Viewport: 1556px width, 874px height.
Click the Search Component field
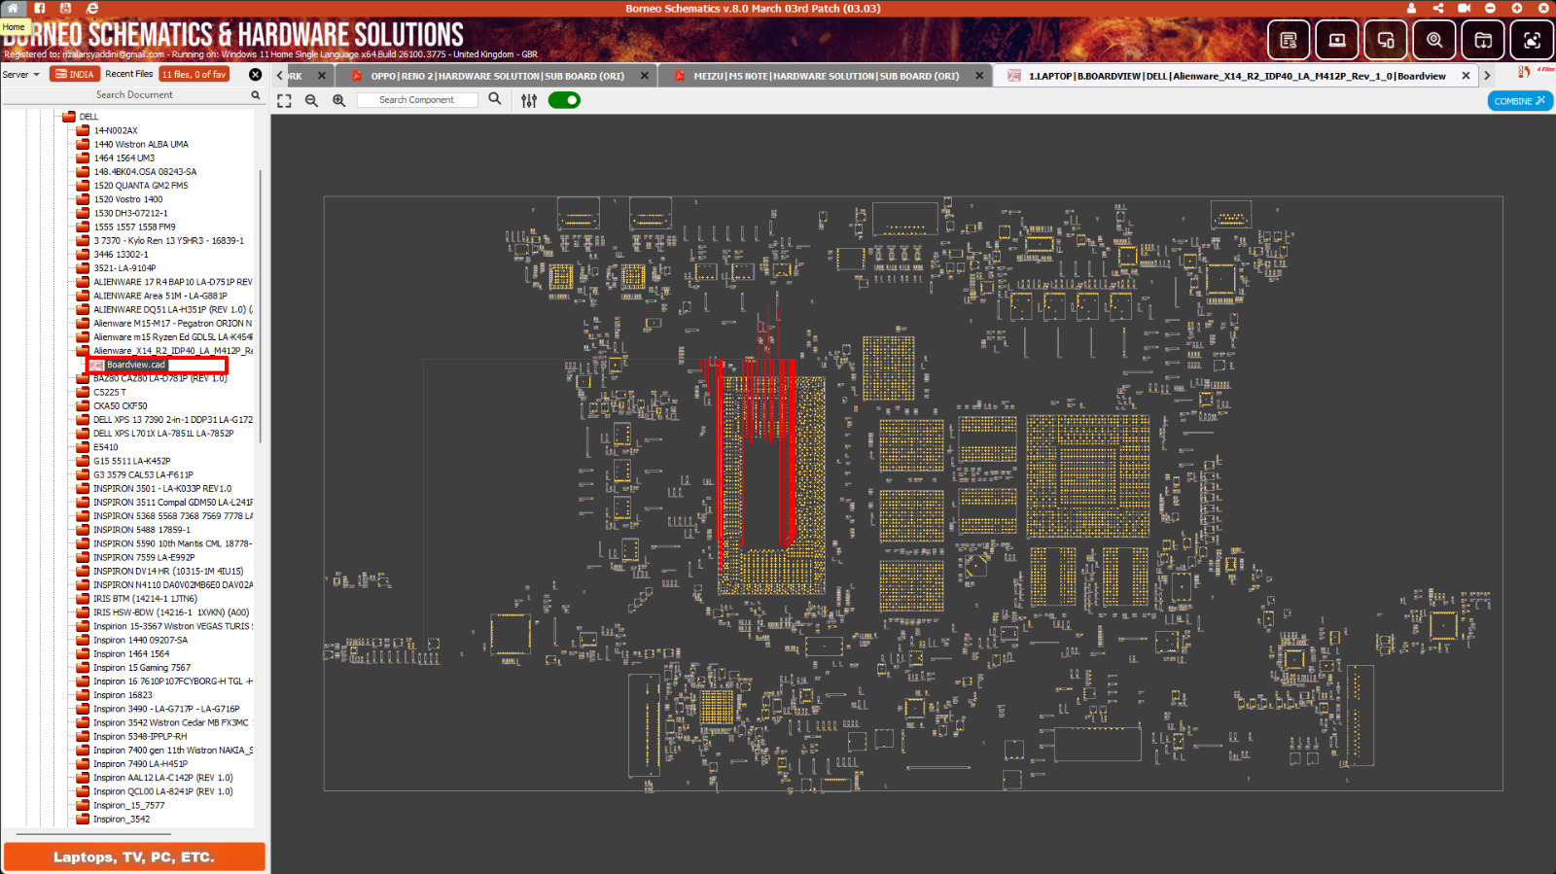(x=417, y=100)
